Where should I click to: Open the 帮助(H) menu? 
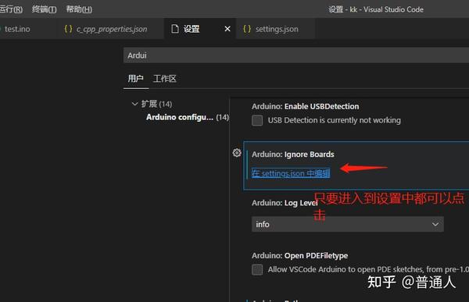click(79, 9)
